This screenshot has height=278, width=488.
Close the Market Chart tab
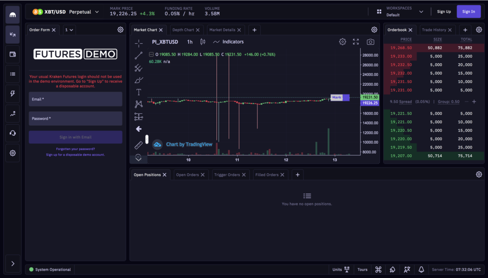click(x=161, y=30)
